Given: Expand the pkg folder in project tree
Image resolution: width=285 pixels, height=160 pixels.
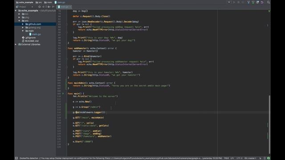Looking at the screenshot, I should pyautogui.click(x=19, y=17).
